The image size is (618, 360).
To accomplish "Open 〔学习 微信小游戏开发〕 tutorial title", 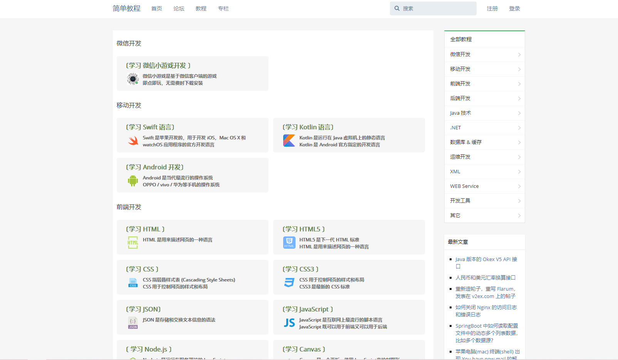I will (158, 65).
